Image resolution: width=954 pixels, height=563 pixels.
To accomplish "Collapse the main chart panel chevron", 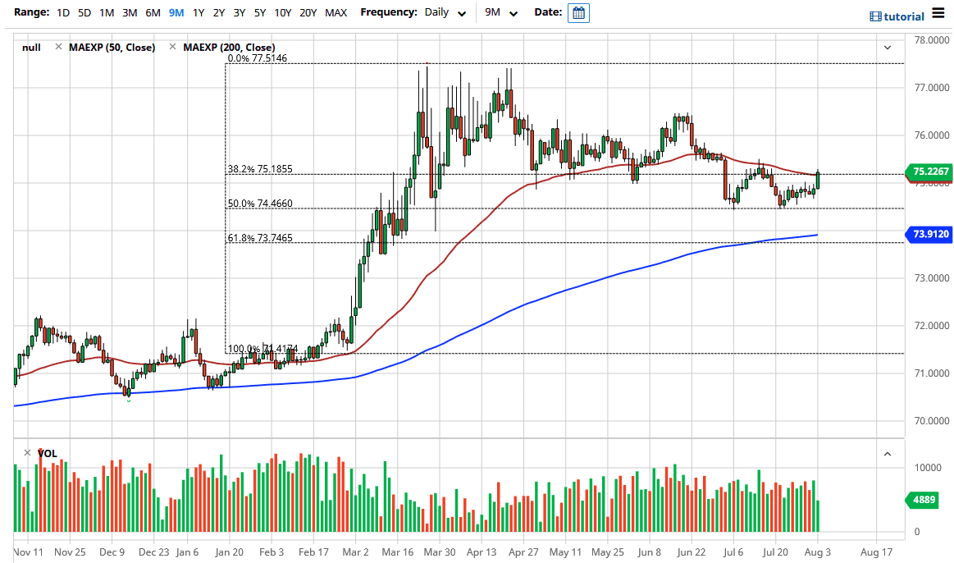I will (887, 47).
